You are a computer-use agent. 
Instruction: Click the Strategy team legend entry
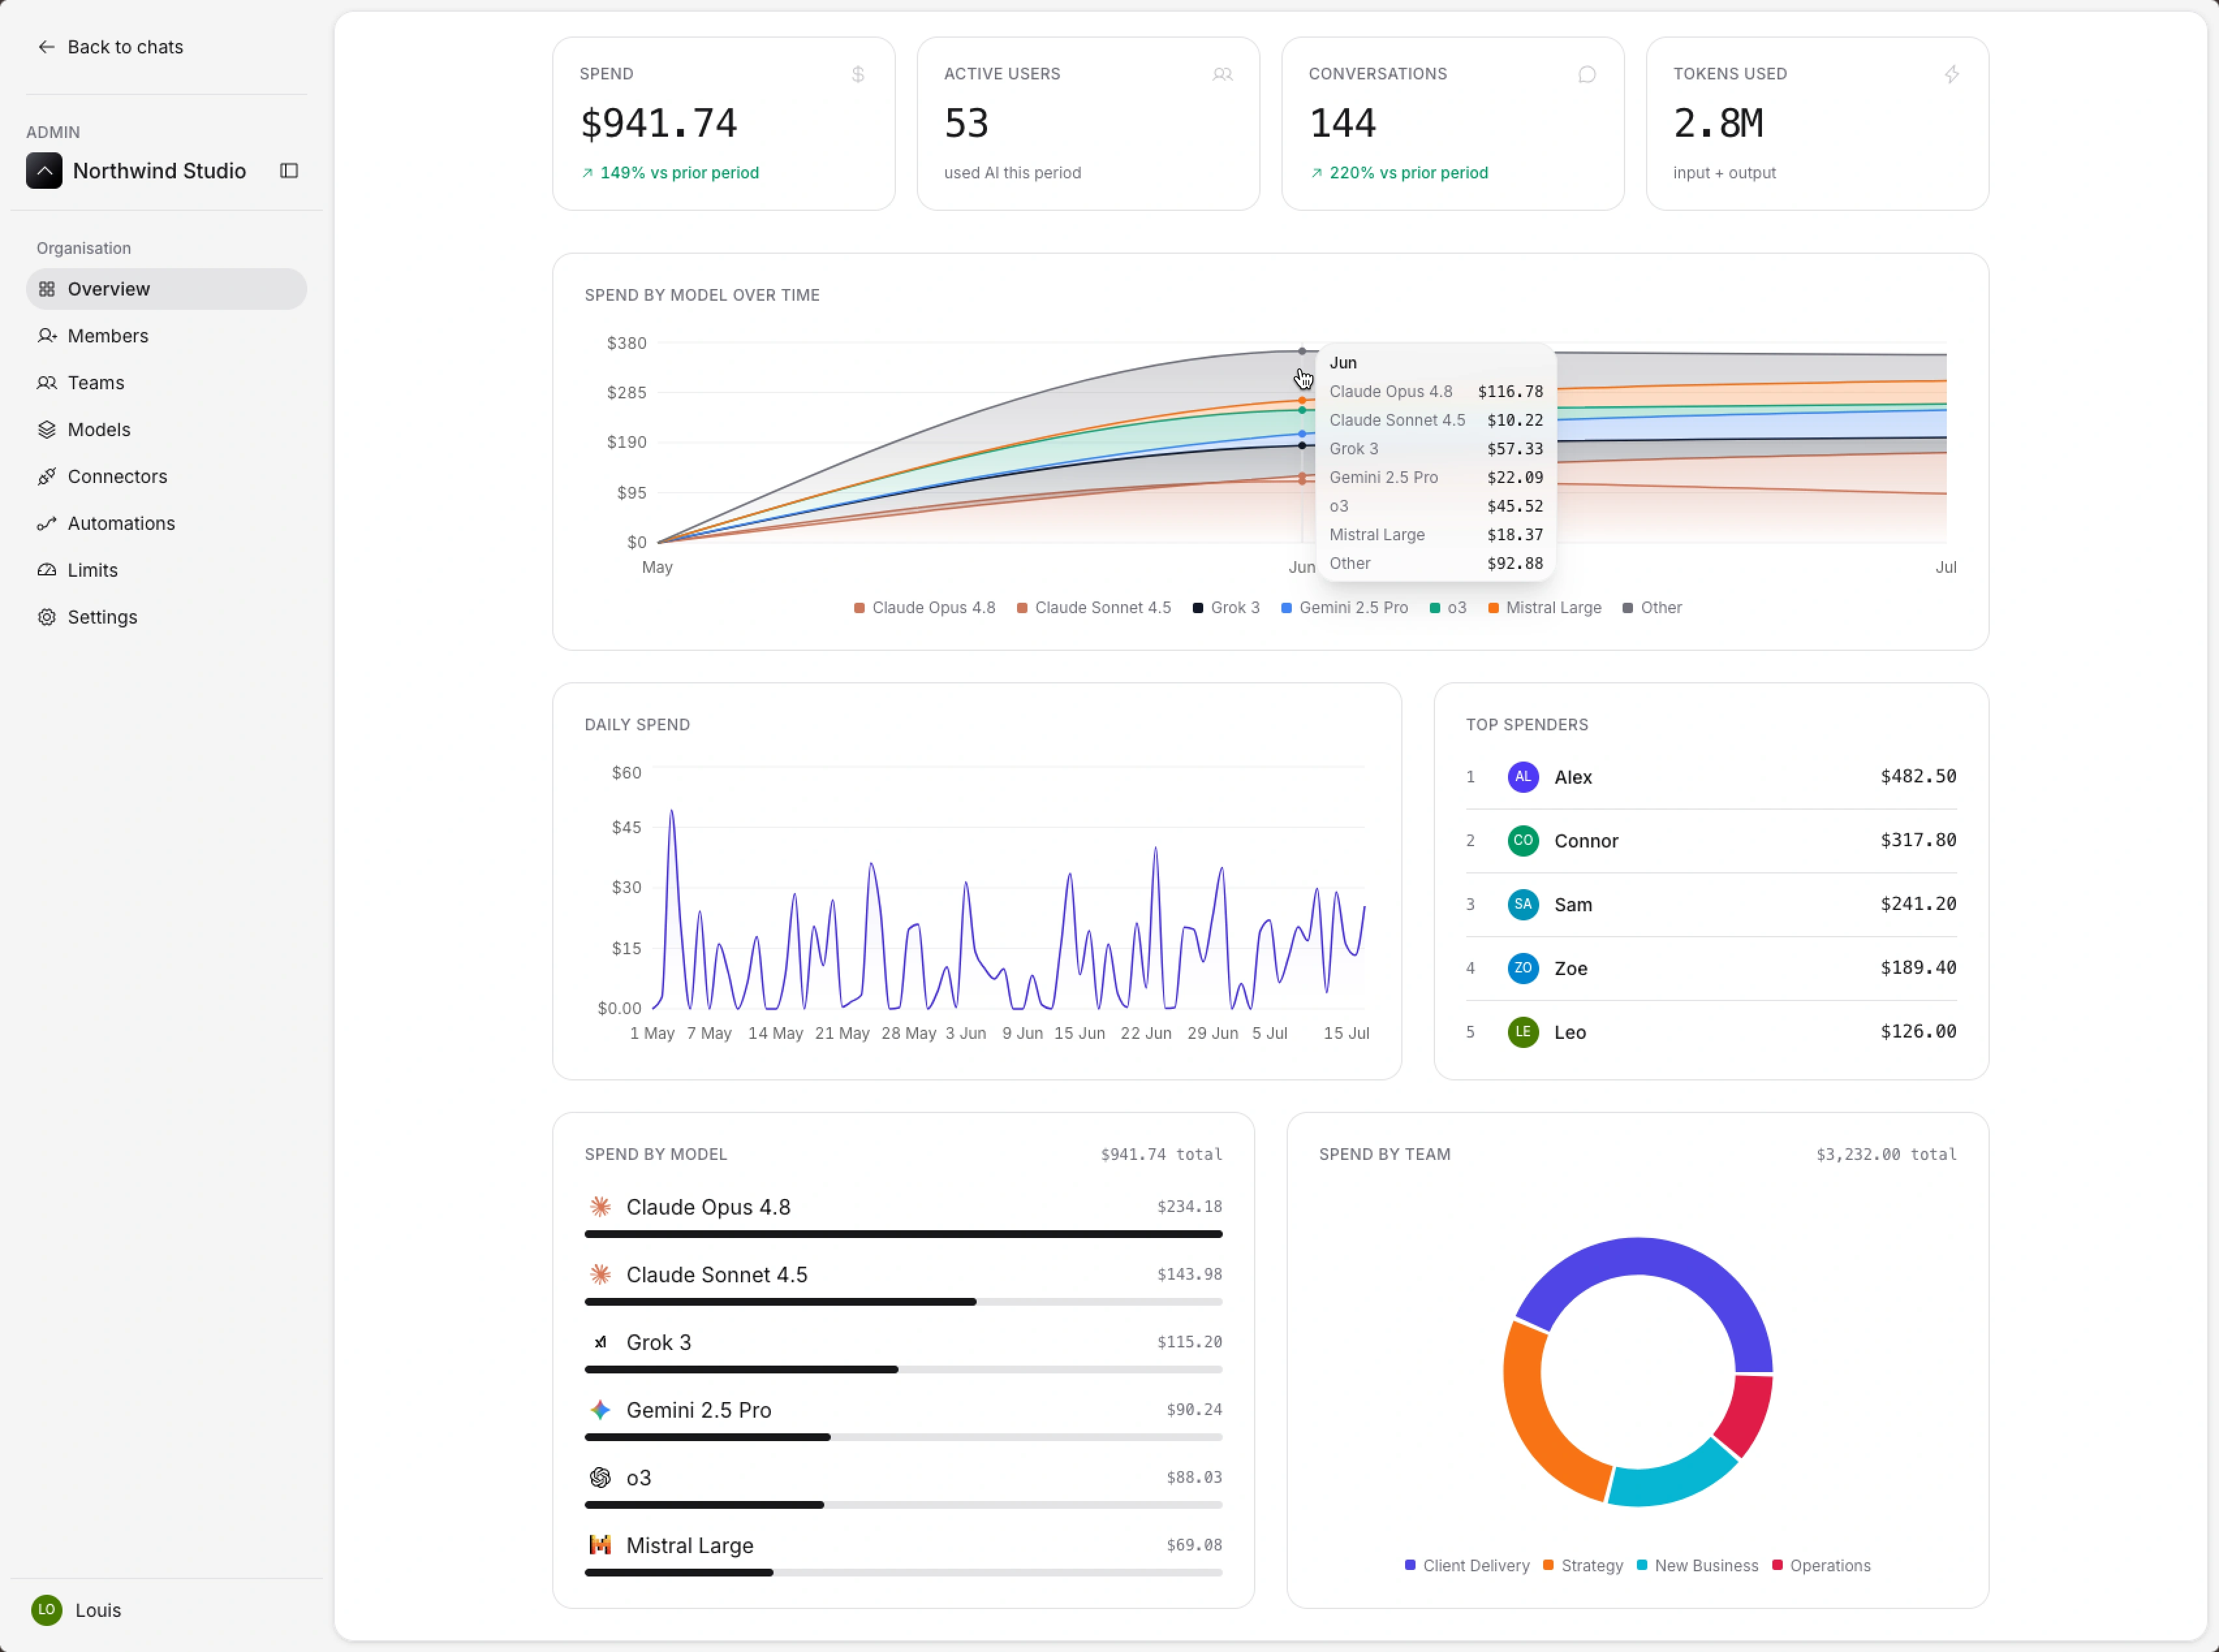pos(1583,1566)
